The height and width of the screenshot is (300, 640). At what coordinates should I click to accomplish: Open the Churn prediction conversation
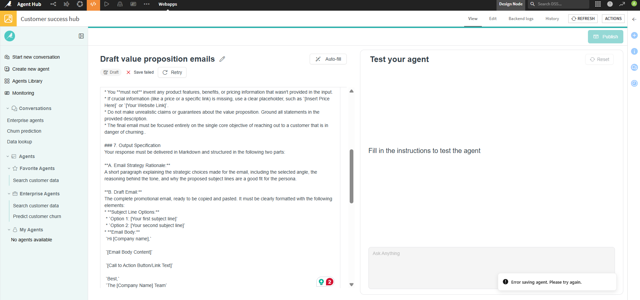click(24, 131)
